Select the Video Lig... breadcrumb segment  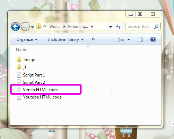tap(78, 27)
